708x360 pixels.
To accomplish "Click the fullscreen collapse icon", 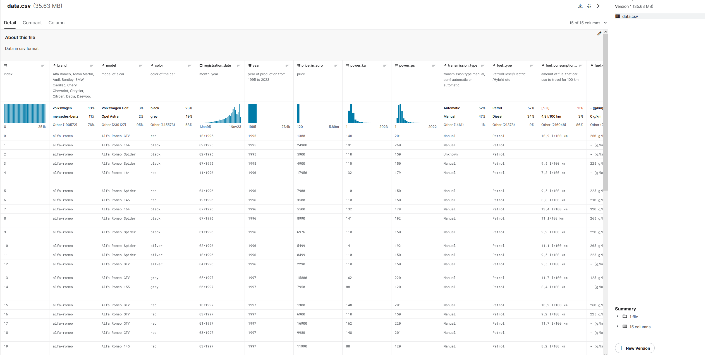I will [x=589, y=6].
